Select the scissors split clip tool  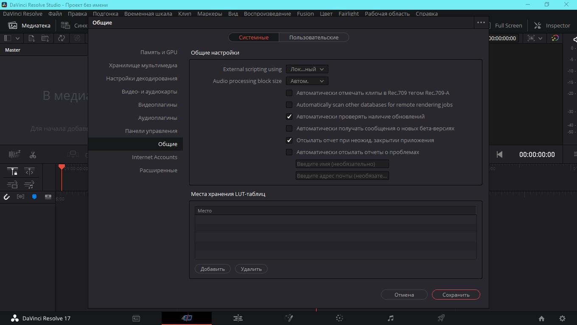(x=33, y=154)
